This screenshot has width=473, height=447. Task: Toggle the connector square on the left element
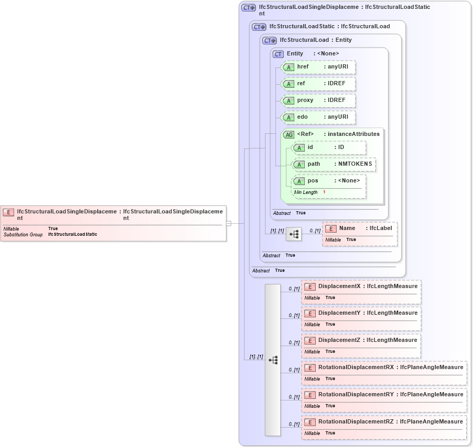tap(229, 224)
